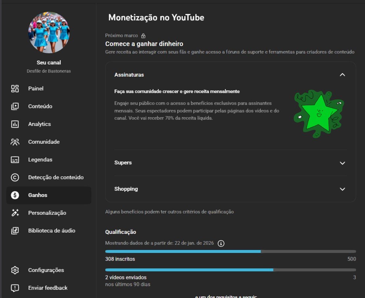Click the Analytics bar chart icon
This screenshot has height=298, width=365.
(x=15, y=124)
